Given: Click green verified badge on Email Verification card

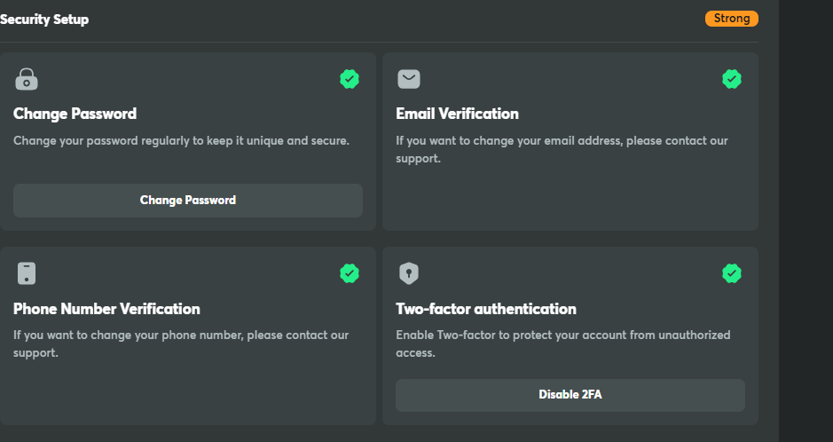Looking at the screenshot, I should 732,80.
